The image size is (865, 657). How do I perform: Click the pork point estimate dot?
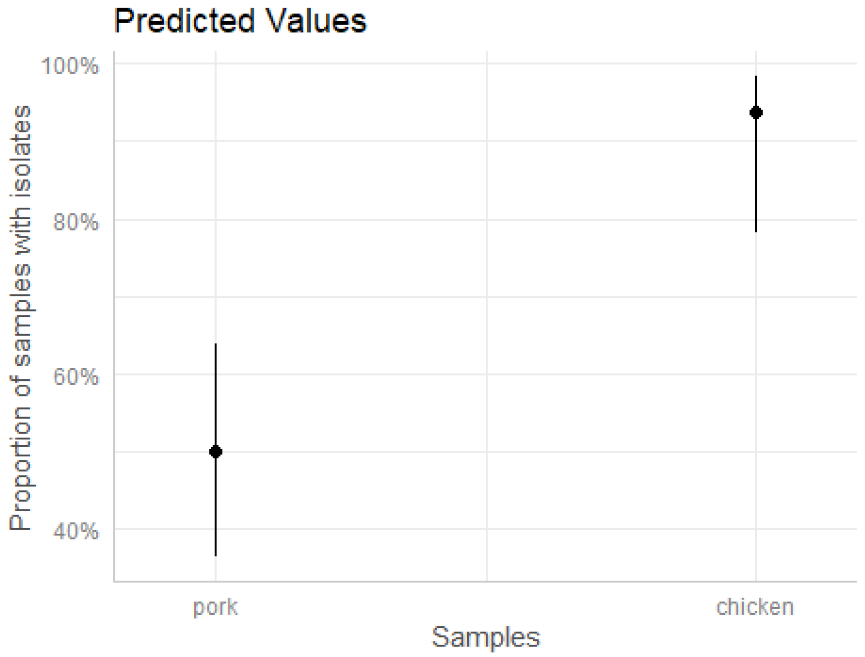(x=215, y=452)
